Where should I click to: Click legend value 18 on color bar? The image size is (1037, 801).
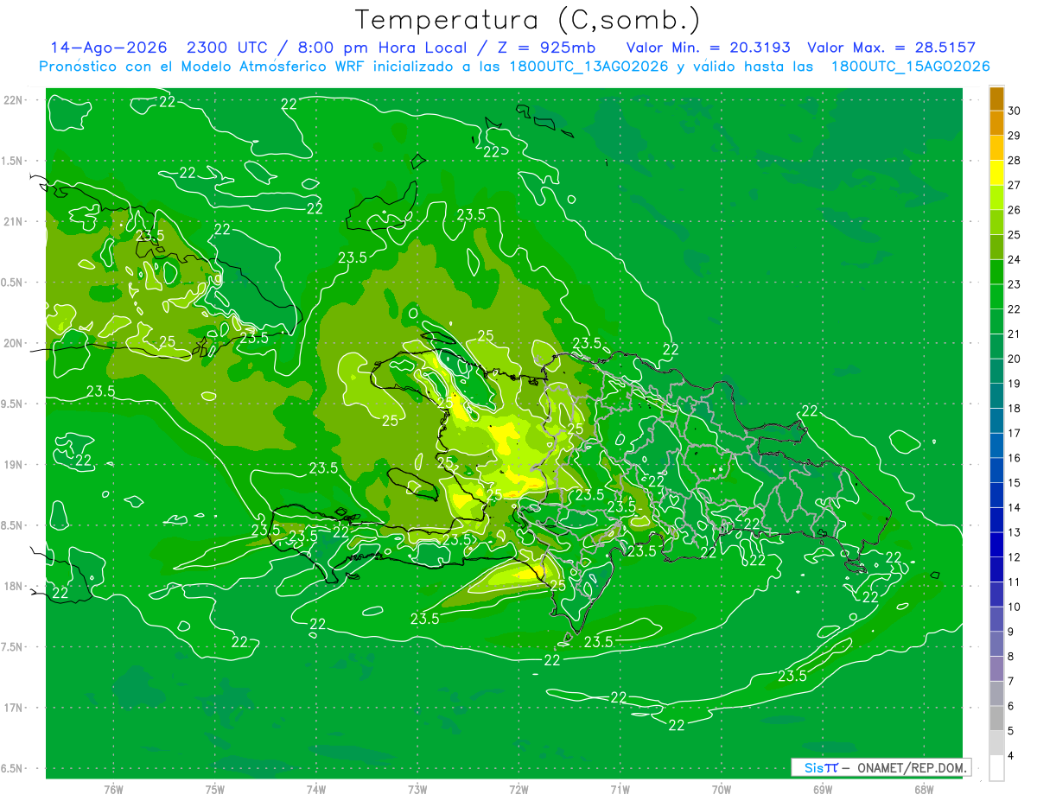(1015, 408)
